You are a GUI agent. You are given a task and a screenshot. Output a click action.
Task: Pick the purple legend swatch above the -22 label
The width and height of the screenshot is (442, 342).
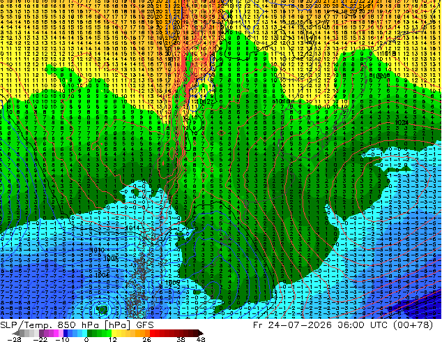[41, 333]
